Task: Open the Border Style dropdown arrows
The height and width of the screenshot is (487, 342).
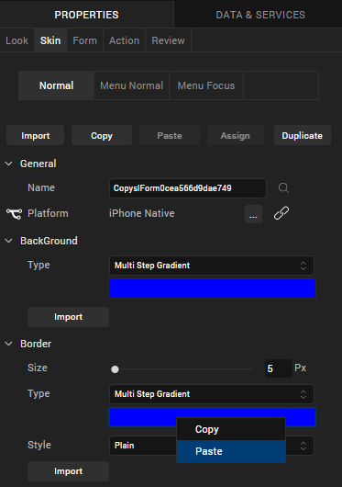Action: click(303, 446)
